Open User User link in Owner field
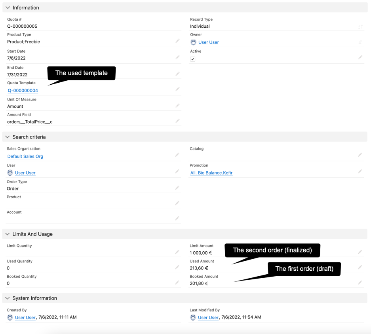 (x=208, y=42)
